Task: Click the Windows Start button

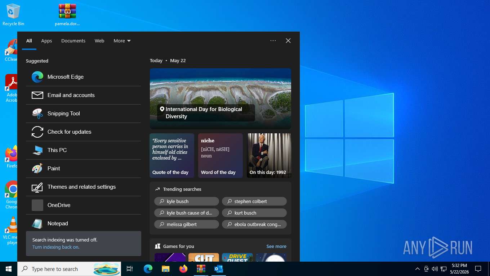Action: (x=9, y=269)
